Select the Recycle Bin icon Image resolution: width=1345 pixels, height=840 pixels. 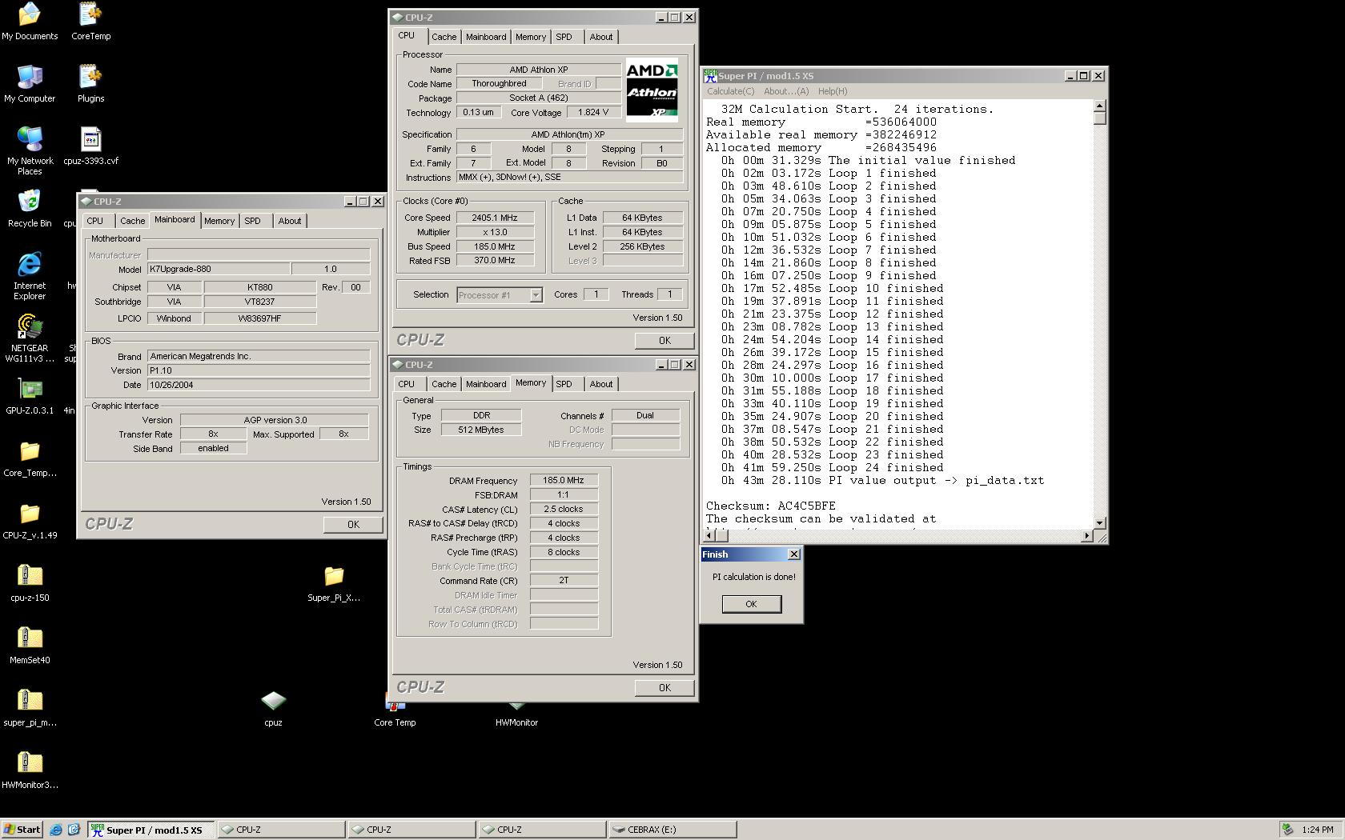click(30, 209)
